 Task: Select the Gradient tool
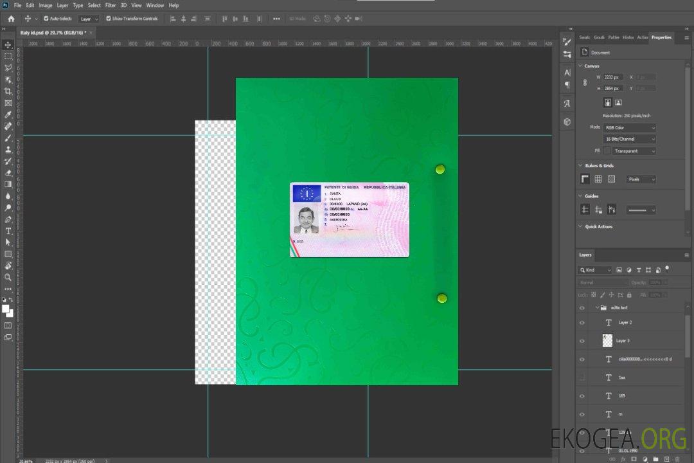(8, 185)
